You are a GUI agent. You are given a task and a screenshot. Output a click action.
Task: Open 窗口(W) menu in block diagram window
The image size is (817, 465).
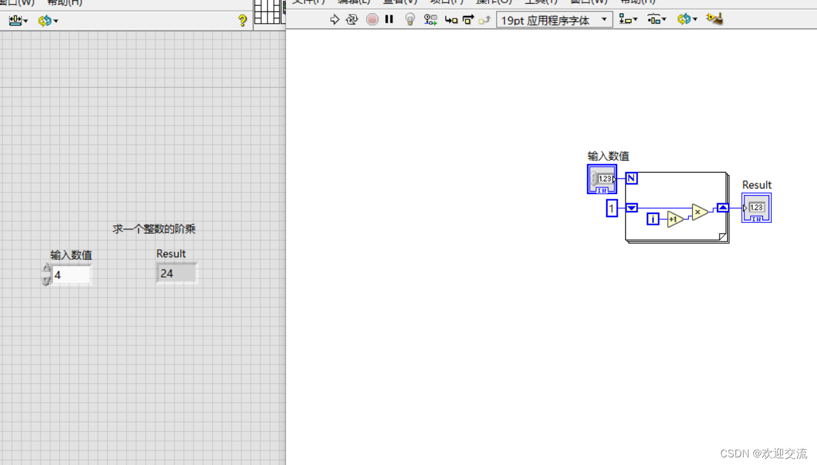tap(588, 2)
